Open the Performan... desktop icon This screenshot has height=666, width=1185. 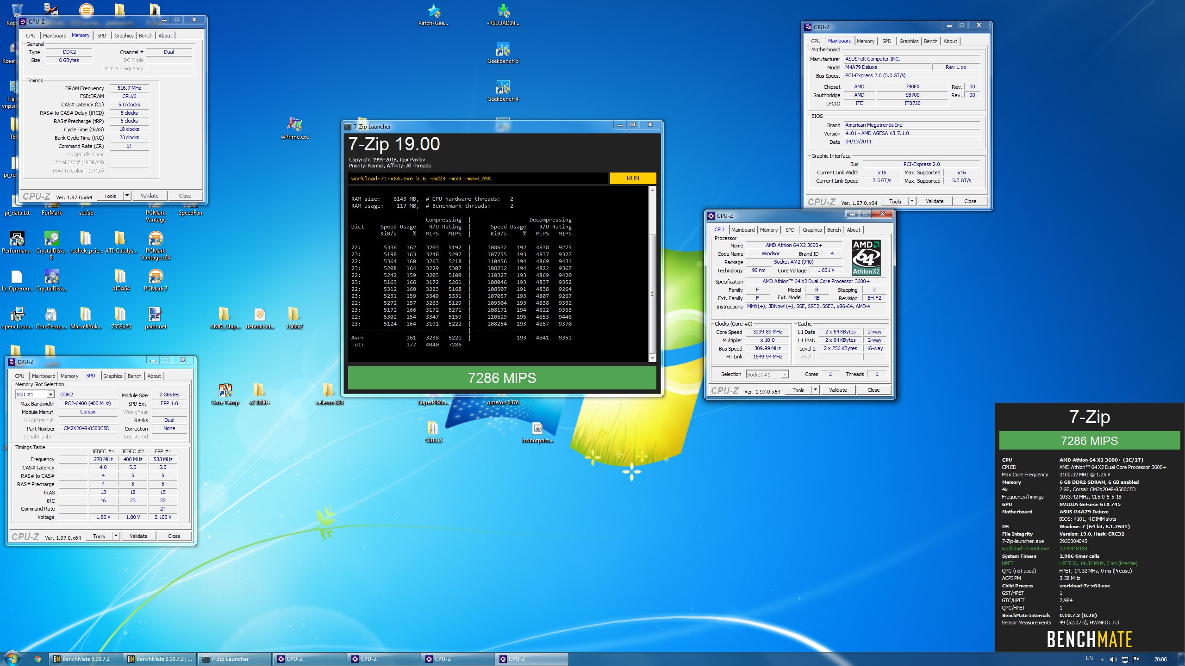pos(17,243)
